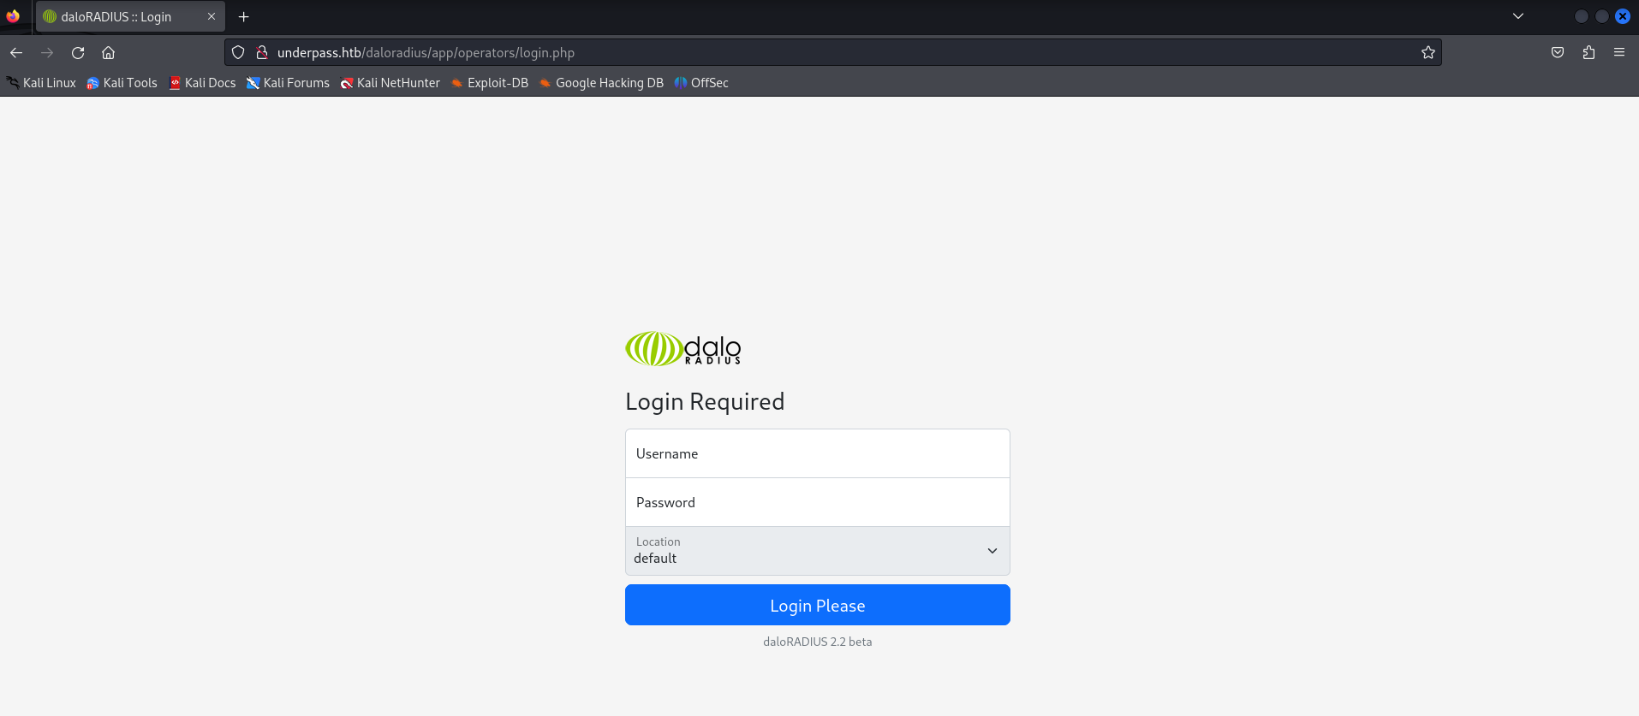The image size is (1639, 716).
Task: Select the daloRADIUS :: Login tab
Action: click(x=130, y=17)
